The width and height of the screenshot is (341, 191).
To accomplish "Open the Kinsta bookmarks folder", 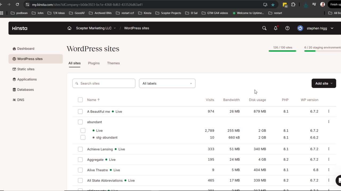I will (145, 13).
